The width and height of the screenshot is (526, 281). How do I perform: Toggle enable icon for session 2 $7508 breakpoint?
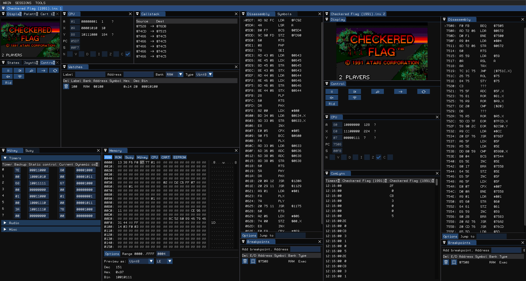[454, 262]
